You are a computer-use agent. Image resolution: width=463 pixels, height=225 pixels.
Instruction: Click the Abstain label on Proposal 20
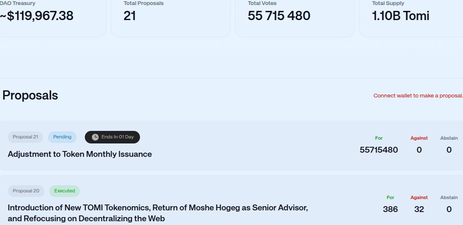[x=449, y=197]
